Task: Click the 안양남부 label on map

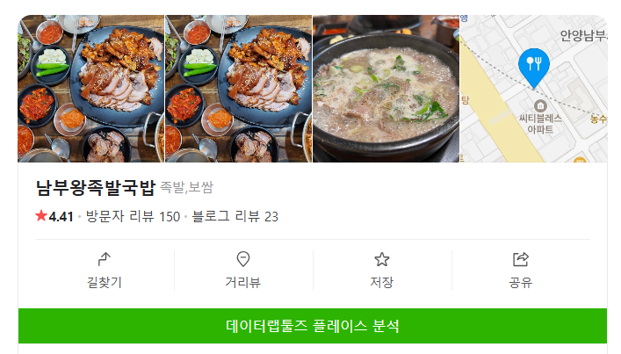Action: [583, 36]
